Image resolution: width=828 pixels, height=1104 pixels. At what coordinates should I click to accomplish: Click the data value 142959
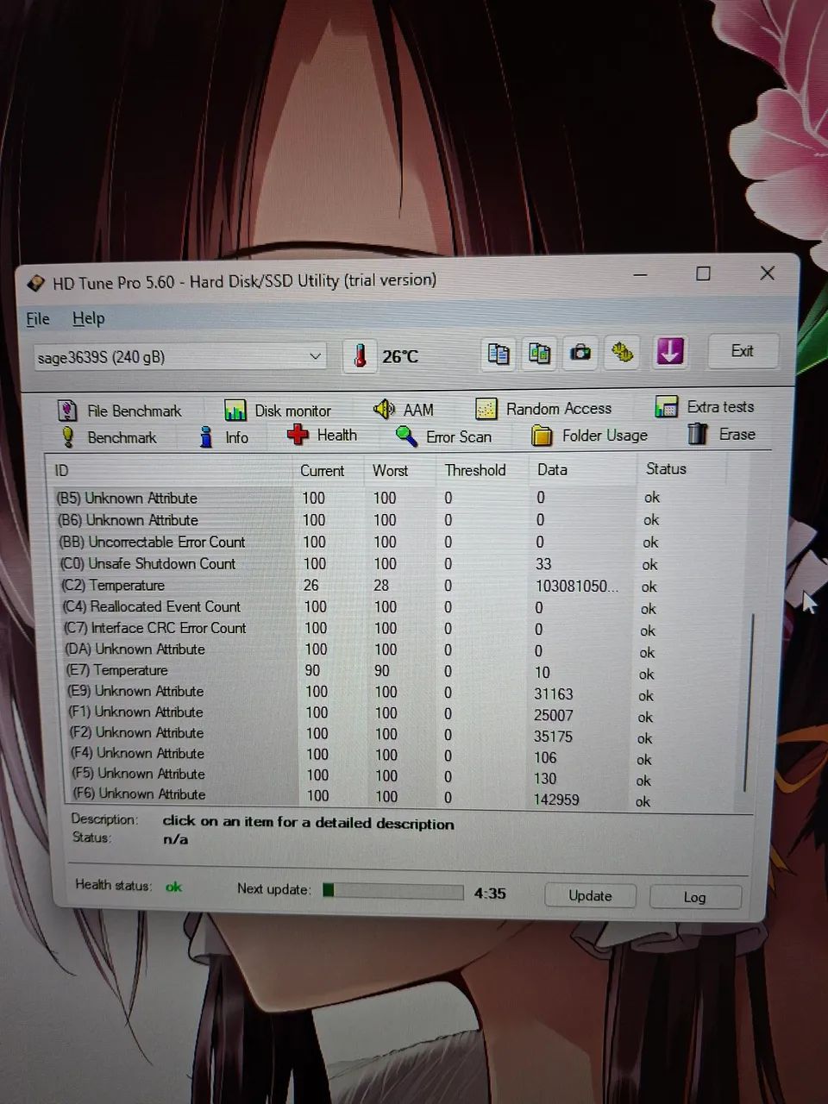(x=556, y=800)
